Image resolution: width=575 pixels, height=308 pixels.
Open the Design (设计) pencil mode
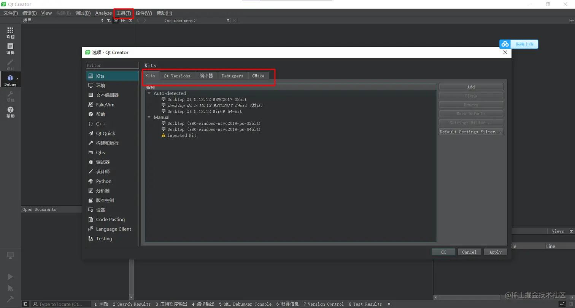[10, 64]
